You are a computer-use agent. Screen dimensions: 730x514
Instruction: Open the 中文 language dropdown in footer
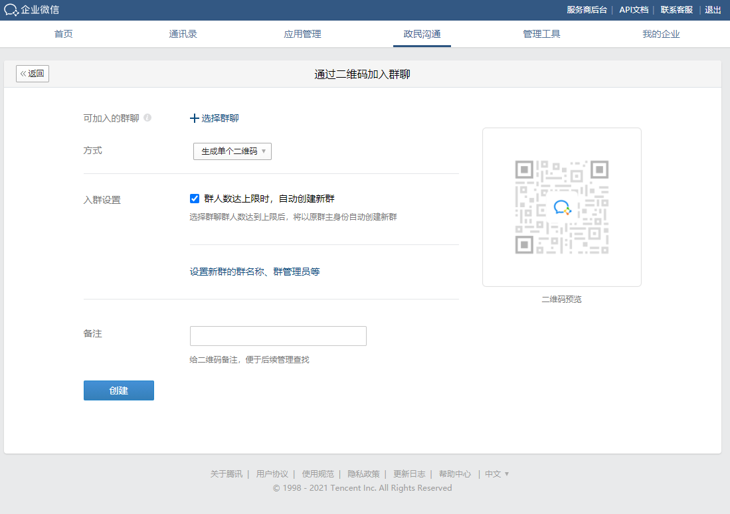[x=497, y=474]
